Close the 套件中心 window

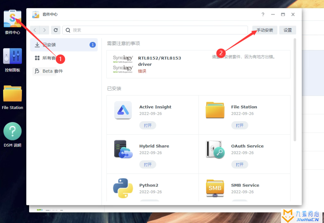[293, 15]
